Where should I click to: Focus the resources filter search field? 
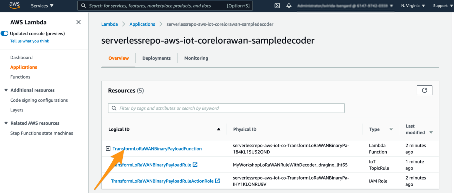(x=226, y=108)
